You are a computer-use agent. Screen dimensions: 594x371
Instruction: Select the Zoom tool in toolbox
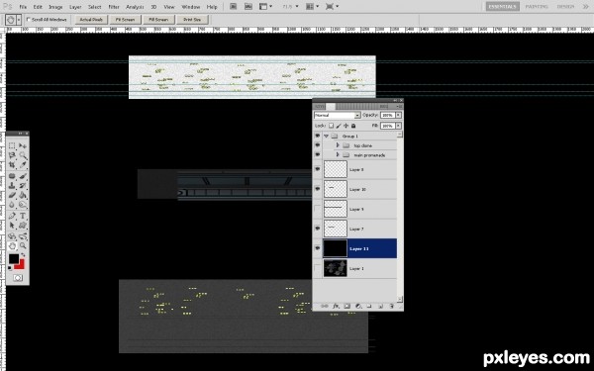(23, 246)
